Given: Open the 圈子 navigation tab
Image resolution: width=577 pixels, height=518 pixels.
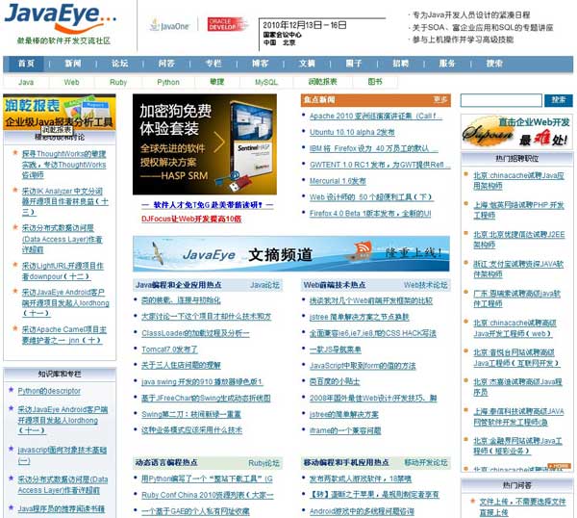Looking at the screenshot, I should pos(354,64).
